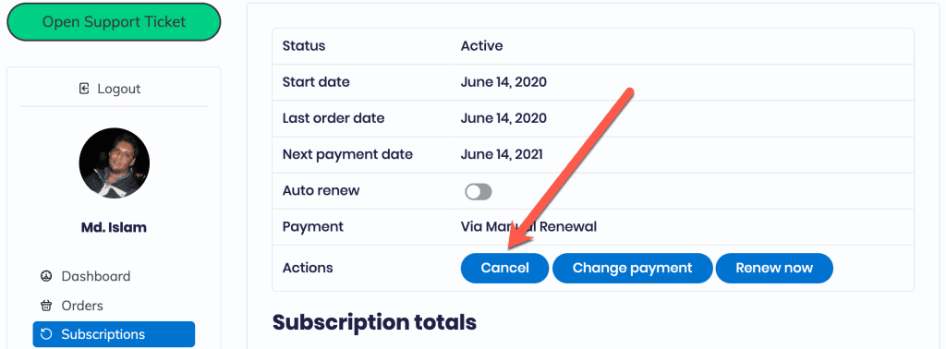Viewport: 946px width, 349px height.
Task: Click the Md. Islam username
Action: (114, 227)
